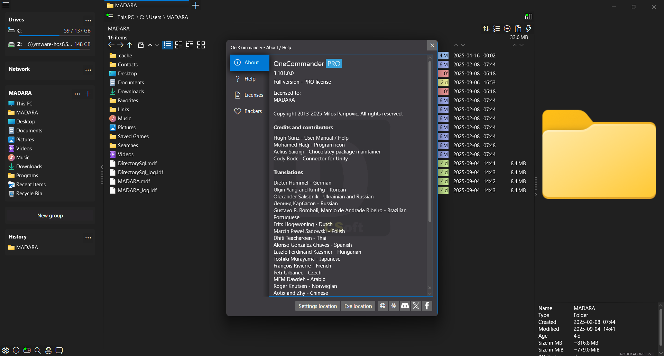Click the new window icon in bottom bar
The width and height of the screenshot is (664, 356).
[x=59, y=350]
